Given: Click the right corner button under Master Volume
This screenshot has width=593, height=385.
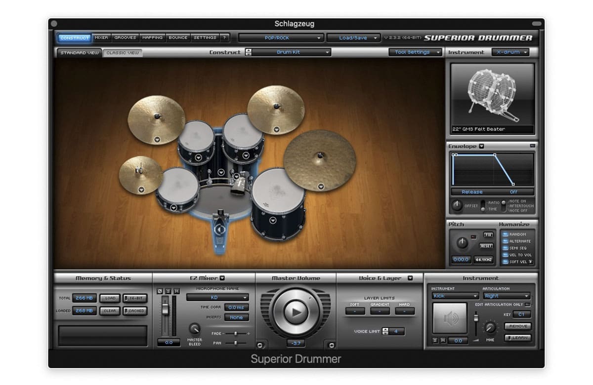Looking at the screenshot, I should tap(331, 345).
